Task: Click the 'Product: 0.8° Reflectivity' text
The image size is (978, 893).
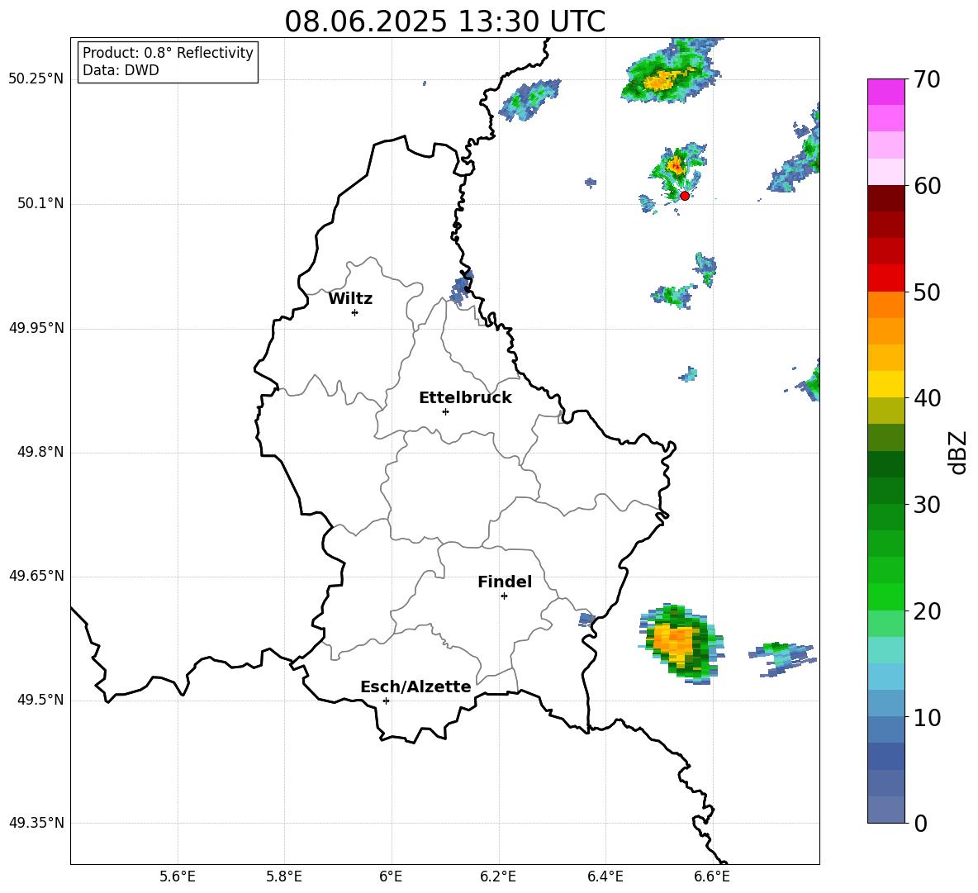Action: (x=168, y=53)
